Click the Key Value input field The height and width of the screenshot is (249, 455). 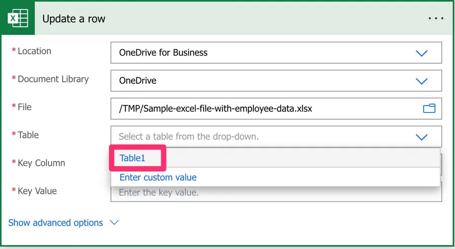point(276,192)
